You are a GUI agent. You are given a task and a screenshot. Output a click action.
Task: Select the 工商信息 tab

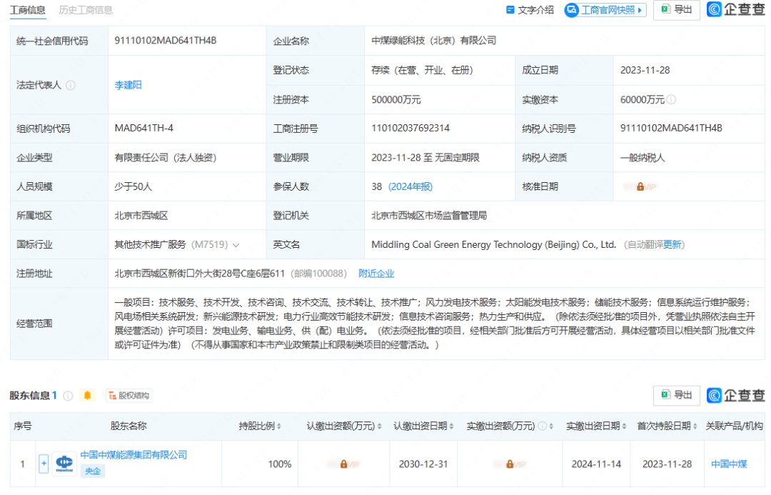28,10
